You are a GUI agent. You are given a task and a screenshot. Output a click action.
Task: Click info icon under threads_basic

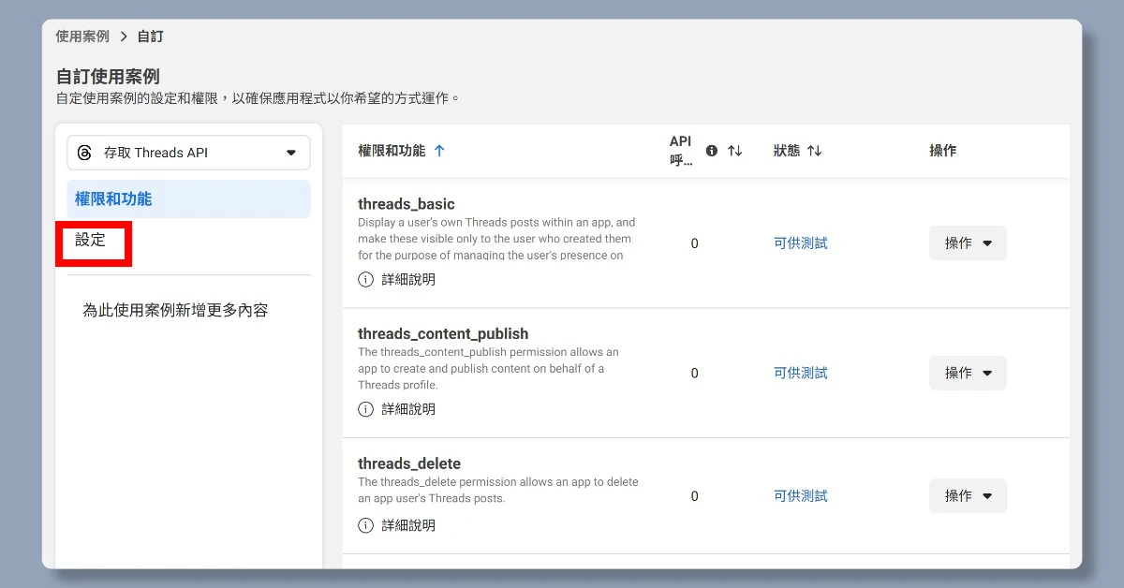pos(365,279)
